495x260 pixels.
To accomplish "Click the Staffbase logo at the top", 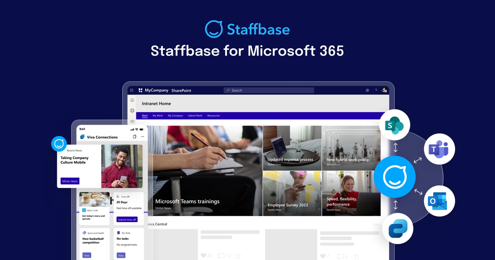I will (x=247, y=29).
